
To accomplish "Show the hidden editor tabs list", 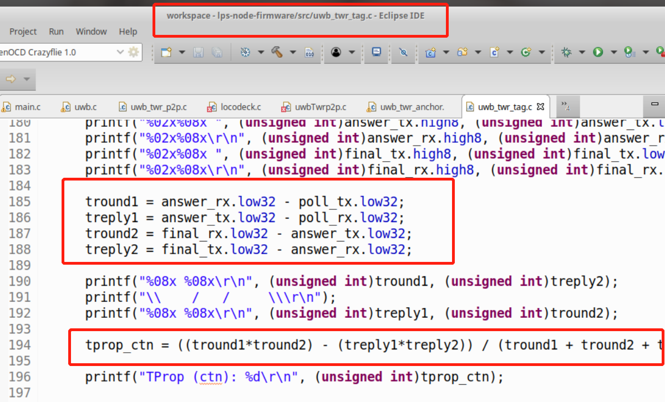I will (x=565, y=106).
